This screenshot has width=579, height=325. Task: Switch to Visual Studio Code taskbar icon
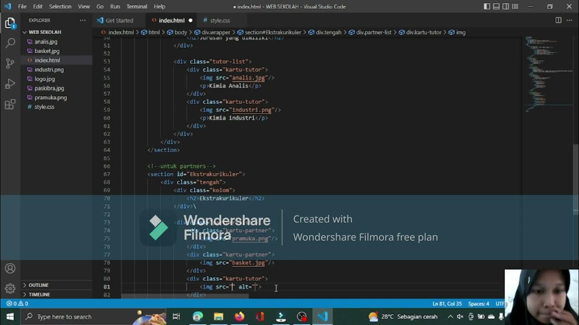[323, 316]
